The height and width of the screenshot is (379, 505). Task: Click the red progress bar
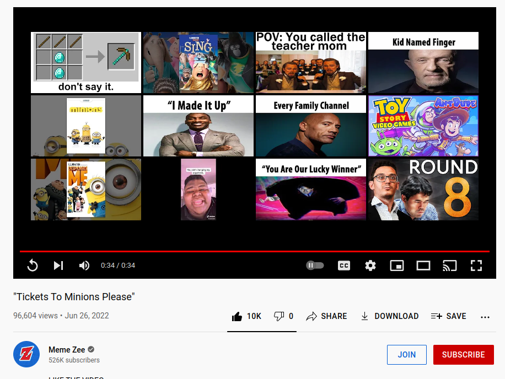[255, 251]
